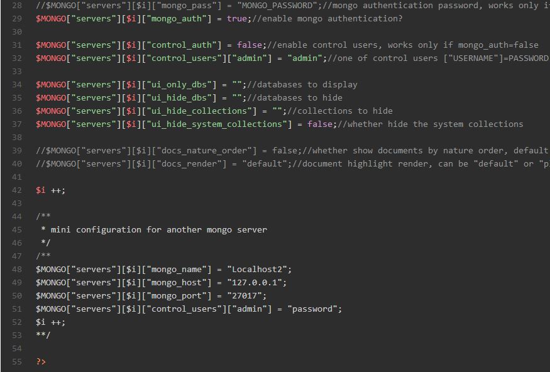
Task: Click the "MONGO_PASSWORD" string on line 28
Action: 277,6
